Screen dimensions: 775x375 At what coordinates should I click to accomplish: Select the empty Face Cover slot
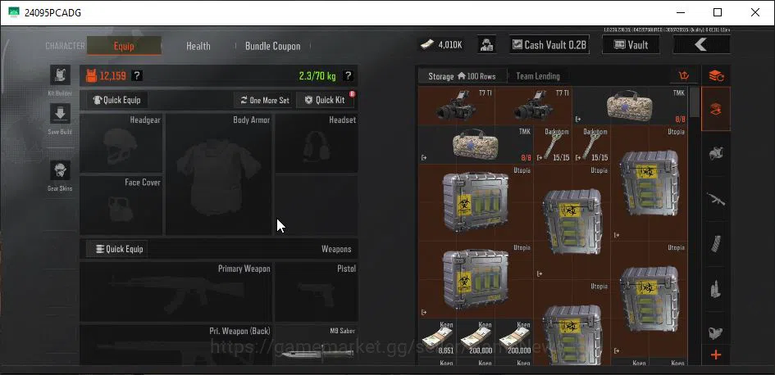tap(121, 206)
